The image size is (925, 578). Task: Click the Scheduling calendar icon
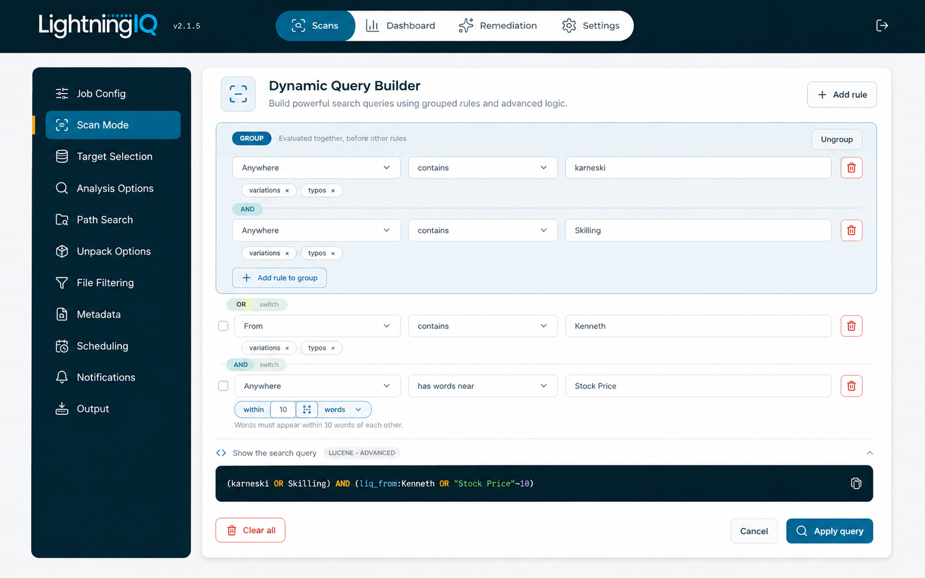tap(62, 346)
